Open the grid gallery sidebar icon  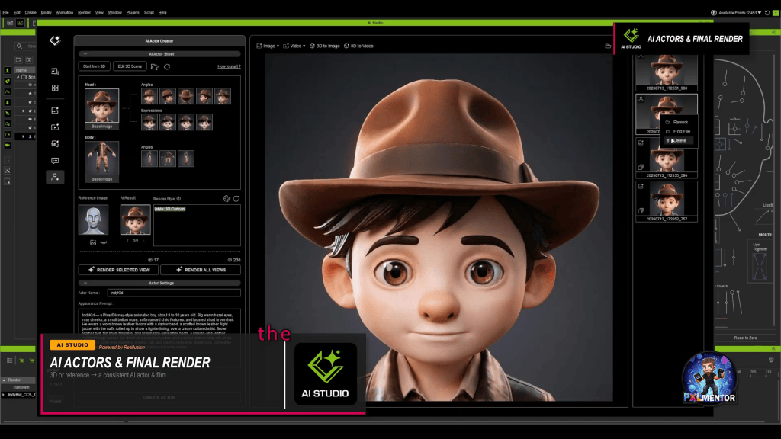tap(55, 88)
